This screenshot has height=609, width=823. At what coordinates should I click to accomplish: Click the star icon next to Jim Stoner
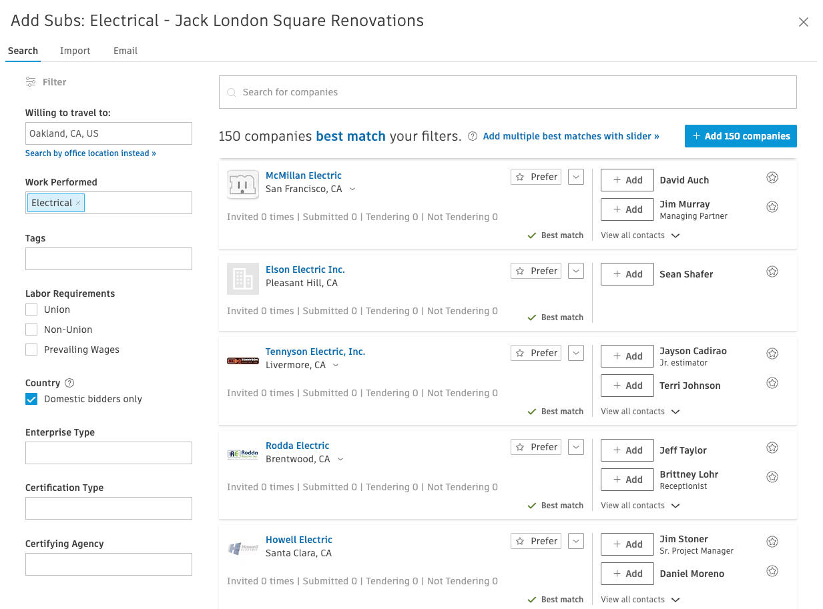[772, 542]
